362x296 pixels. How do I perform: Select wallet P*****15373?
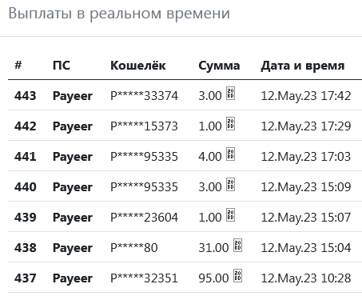click(144, 126)
